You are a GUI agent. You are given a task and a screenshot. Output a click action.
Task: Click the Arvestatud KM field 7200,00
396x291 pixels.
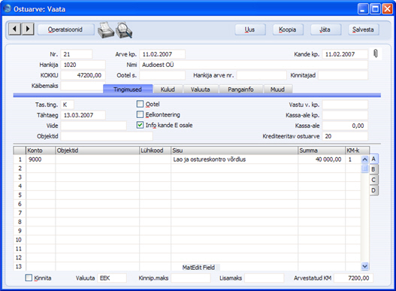[x=353, y=278]
